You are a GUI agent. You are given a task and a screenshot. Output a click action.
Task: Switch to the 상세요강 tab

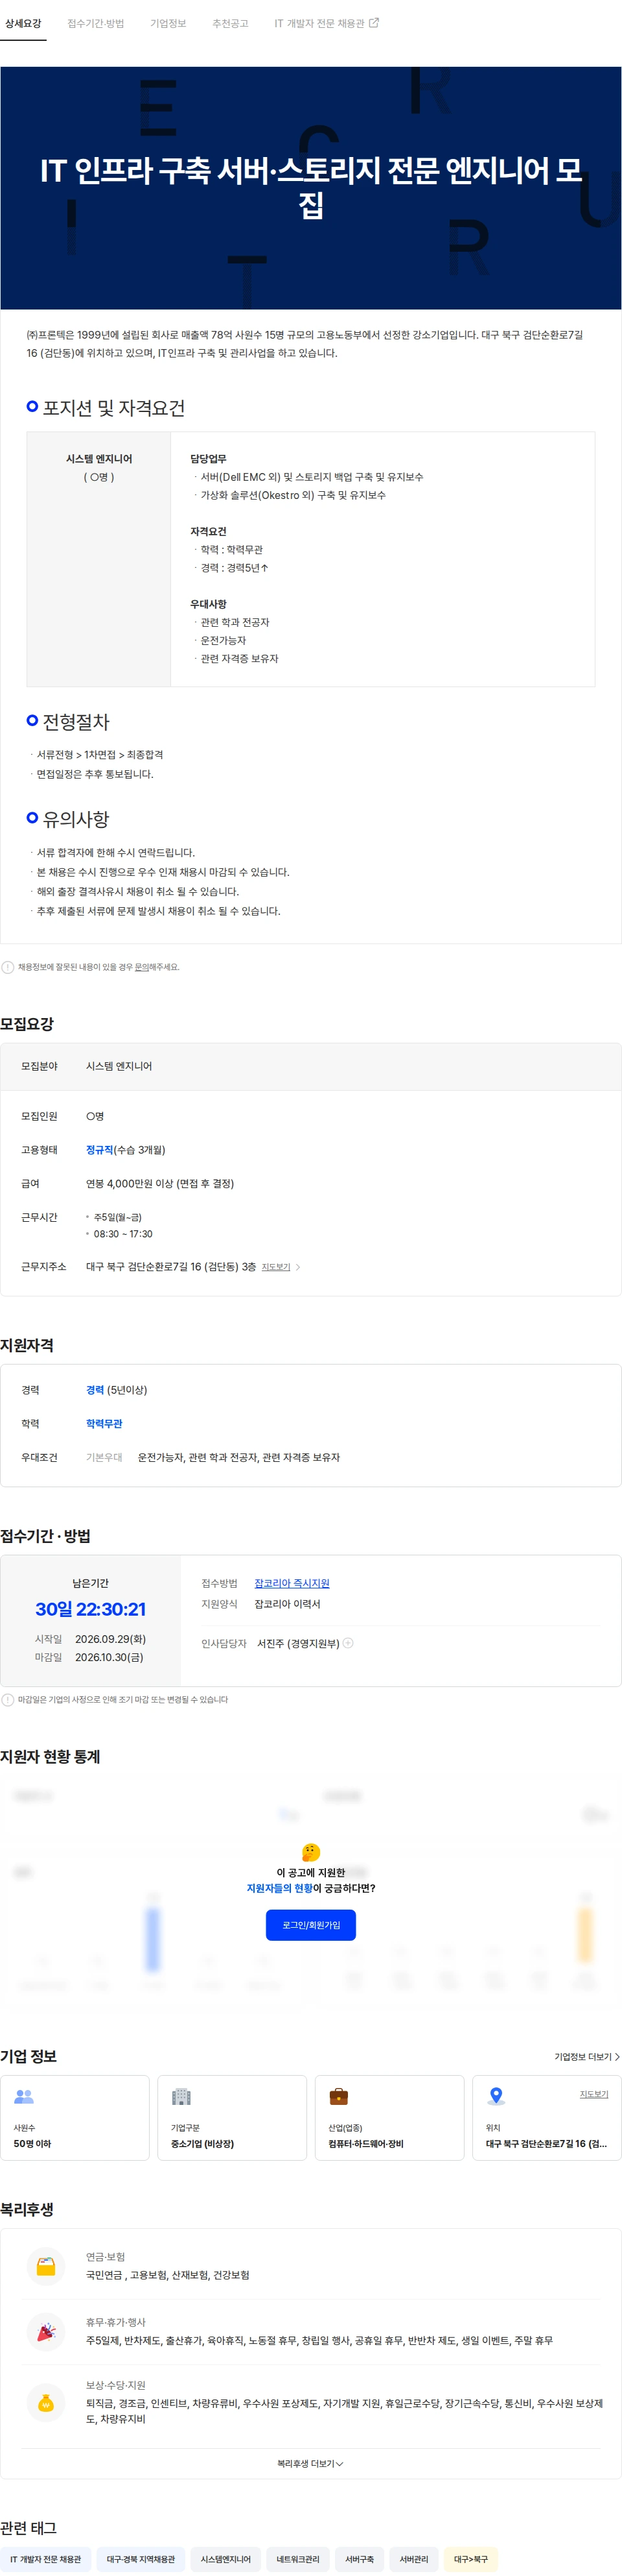pyautogui.click(x=23, y=23)
